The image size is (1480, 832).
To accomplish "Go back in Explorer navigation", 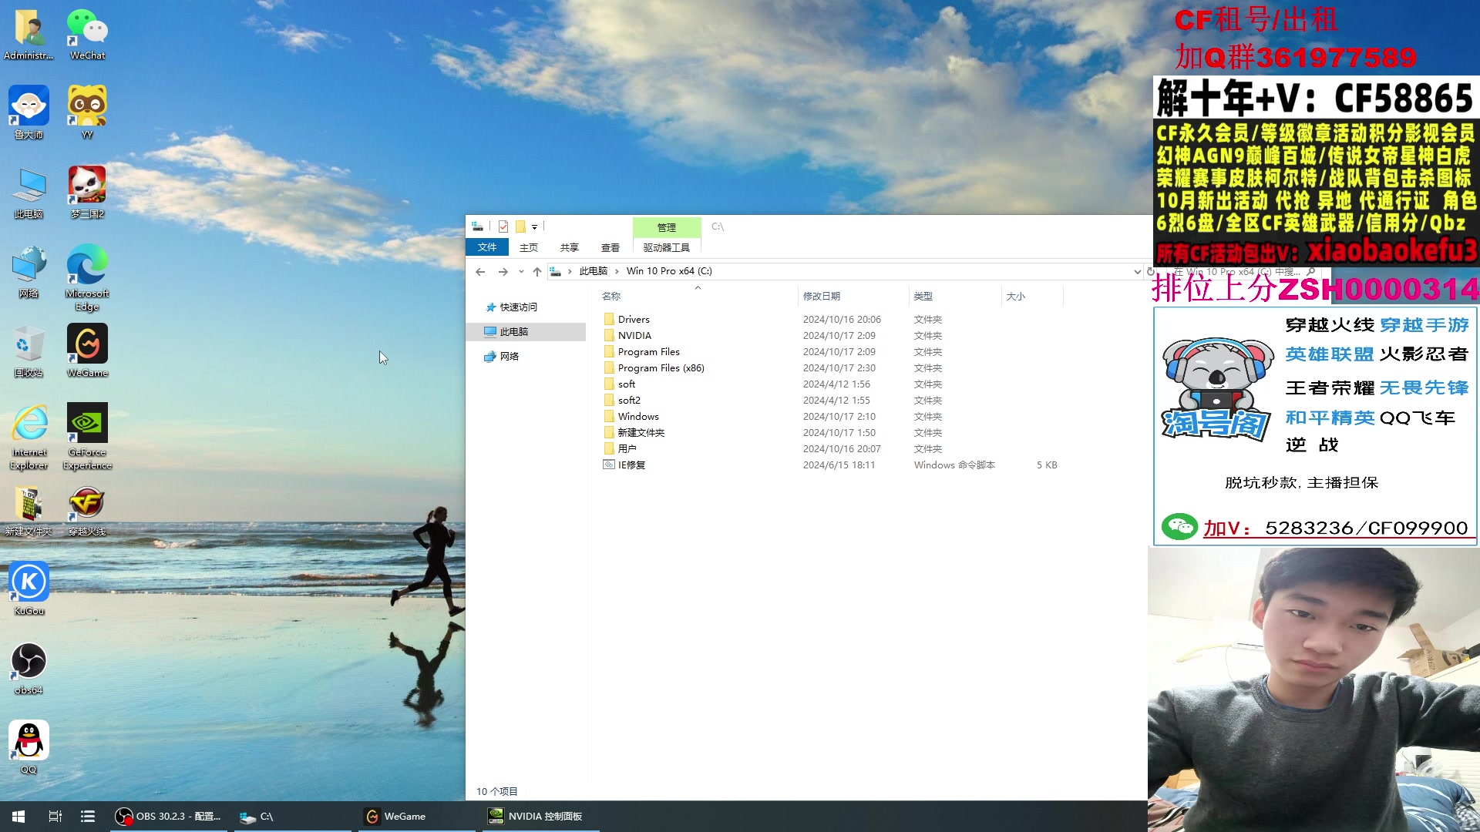I will pos(480,271).
